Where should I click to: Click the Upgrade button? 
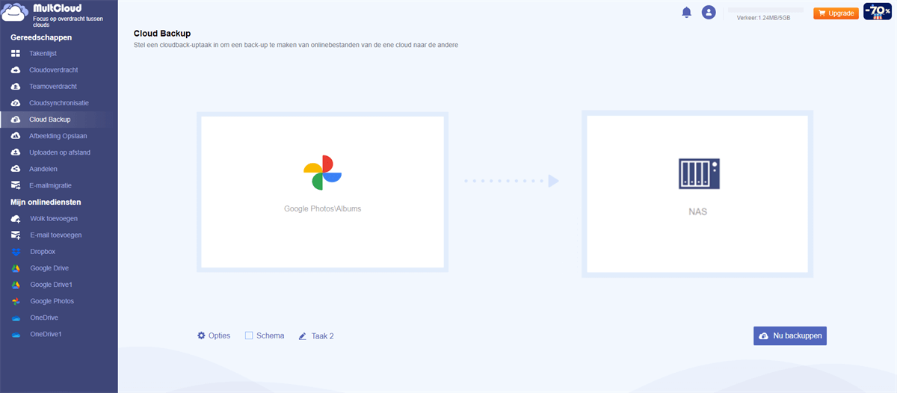coord(836,13)
